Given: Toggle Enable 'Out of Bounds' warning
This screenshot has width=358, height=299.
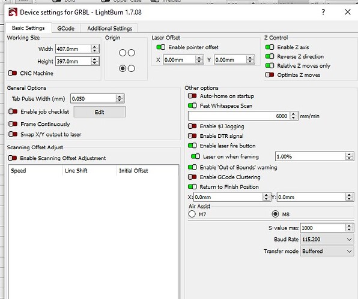Looking at the screenshot, I should coord(192,167).
